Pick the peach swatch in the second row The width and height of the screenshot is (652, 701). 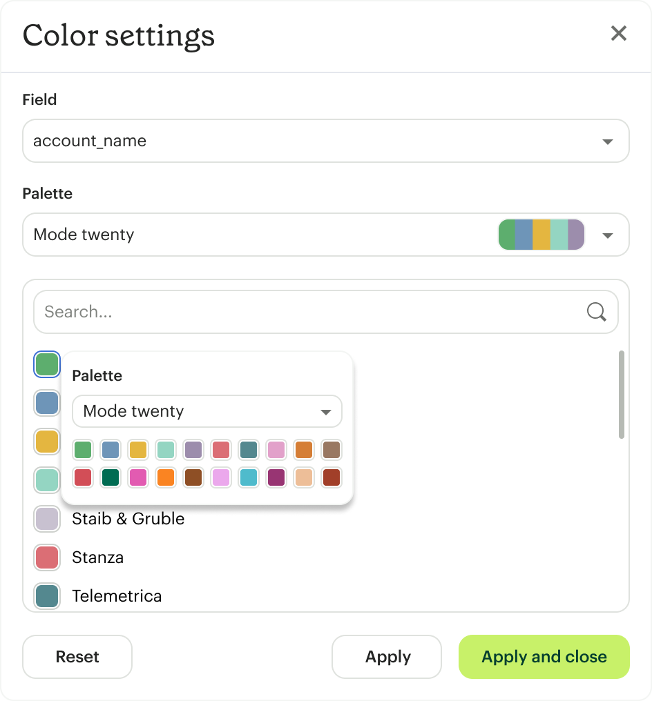point(304,477)
